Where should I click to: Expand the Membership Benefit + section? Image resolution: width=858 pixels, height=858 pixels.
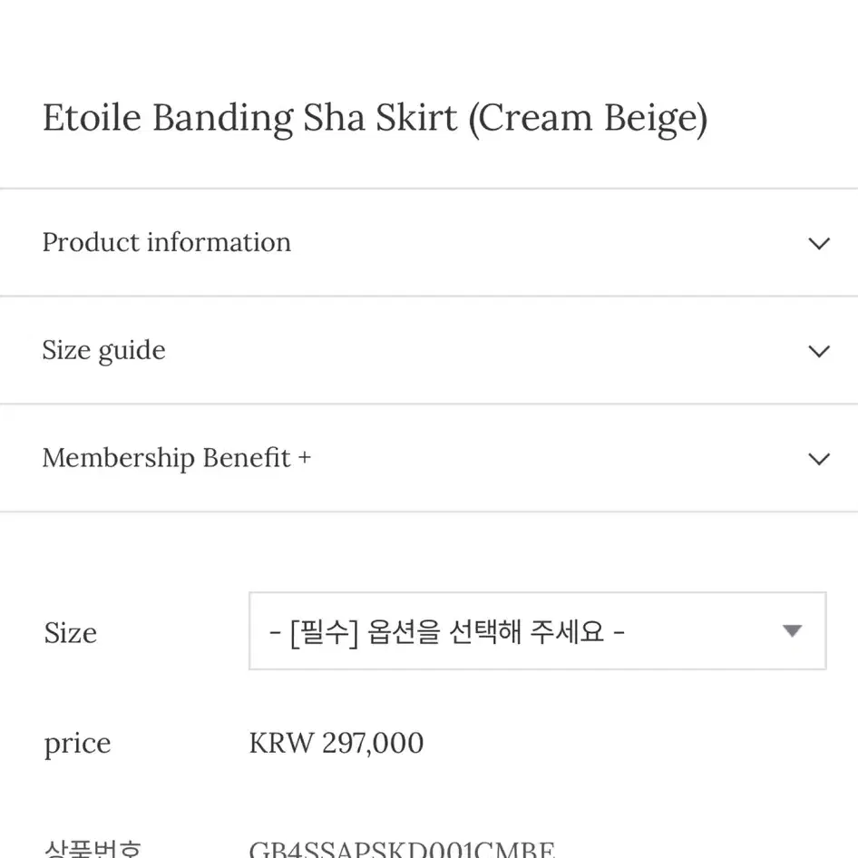click(429, 458)
